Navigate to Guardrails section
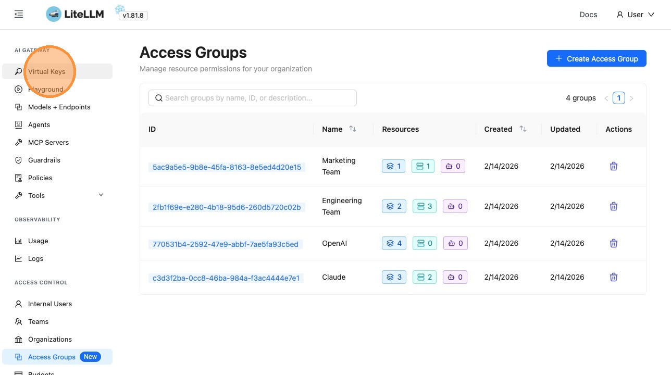Image resolution: width=671 pixels, height=375 pixels. (44, 160)
